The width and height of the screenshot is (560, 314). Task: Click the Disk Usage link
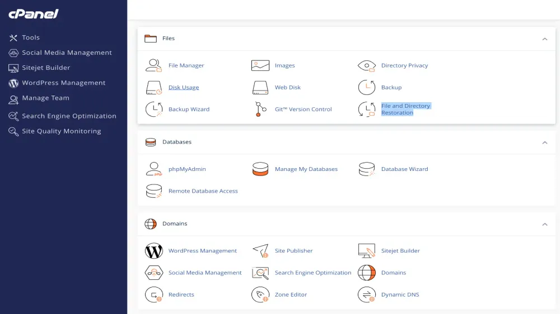click(x=184, y=87)
